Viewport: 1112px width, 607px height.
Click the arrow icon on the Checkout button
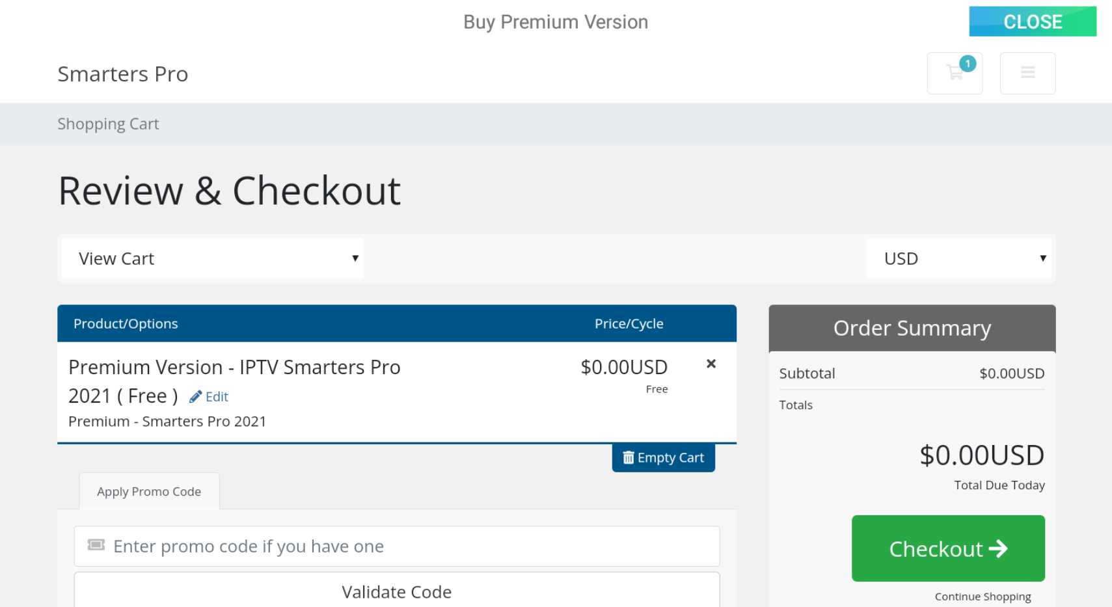click(998, 549)
